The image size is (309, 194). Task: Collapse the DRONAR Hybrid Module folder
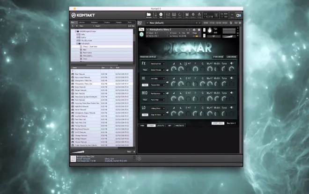click(76, 31)
